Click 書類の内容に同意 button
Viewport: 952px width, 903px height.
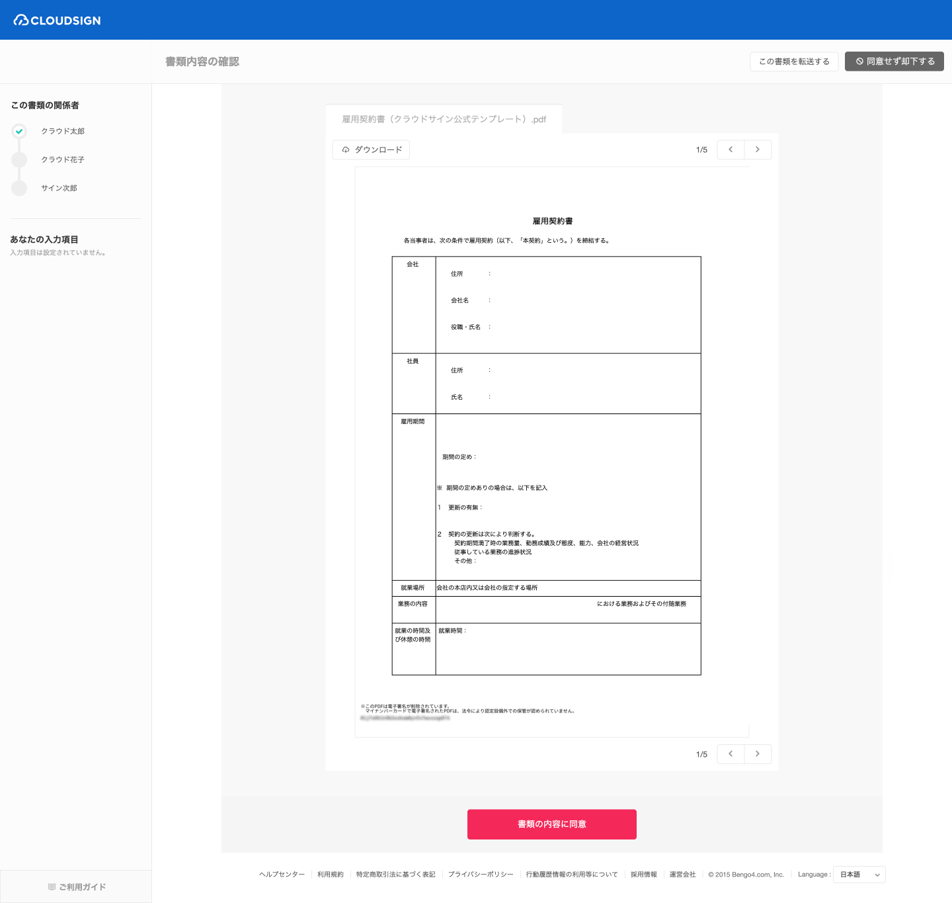pyautogui.click(x=552, y=824)
